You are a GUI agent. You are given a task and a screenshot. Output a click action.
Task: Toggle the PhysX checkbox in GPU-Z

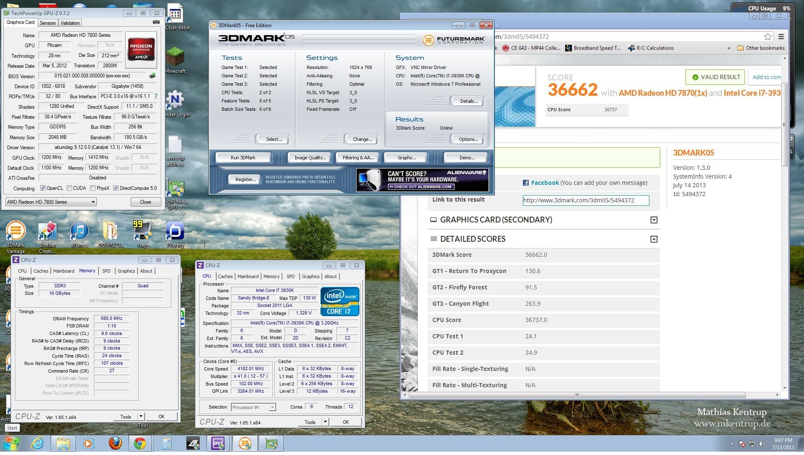(93, 188)
